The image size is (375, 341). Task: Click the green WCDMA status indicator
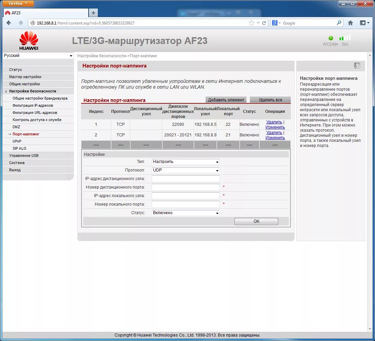pos(331,38)
